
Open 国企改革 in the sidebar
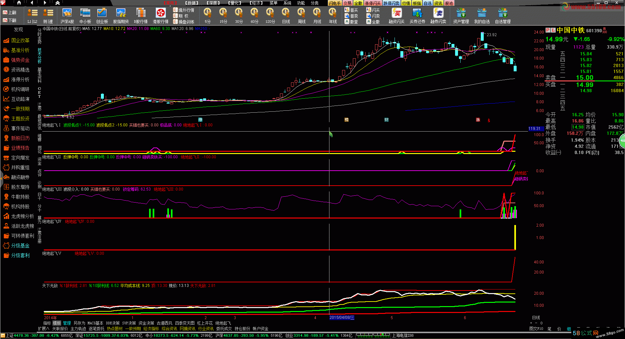coord(16,40)
